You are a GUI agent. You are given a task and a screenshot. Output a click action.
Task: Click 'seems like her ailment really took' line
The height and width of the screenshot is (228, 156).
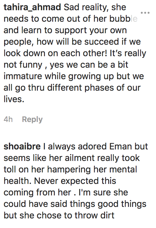coord(72,158)
